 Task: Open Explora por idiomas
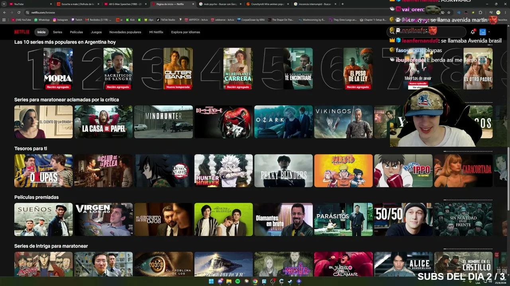186,32
